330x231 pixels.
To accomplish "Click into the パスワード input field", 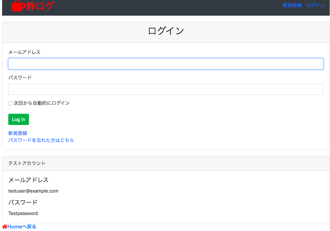I will (166, 89).
